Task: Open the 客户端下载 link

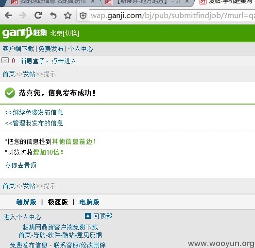Action: coord(18,49)
